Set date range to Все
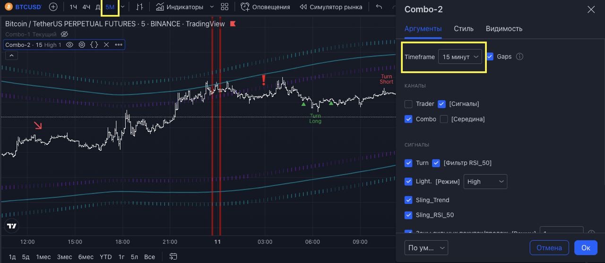The image size is (605, 263). click(149, 257)
